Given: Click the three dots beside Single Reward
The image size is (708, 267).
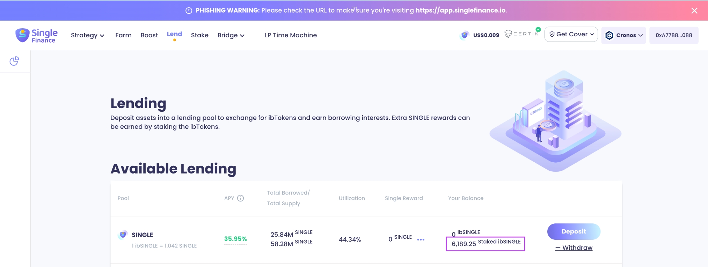Looking at the screenshot, I should point(421,239).
